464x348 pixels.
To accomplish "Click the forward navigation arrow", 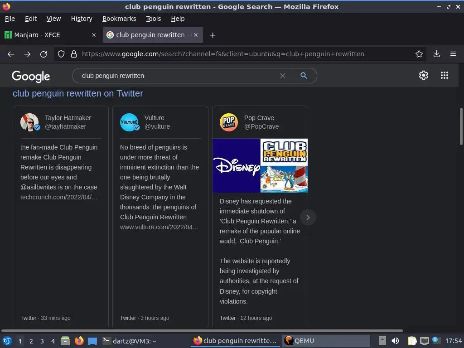I will 27,54.
